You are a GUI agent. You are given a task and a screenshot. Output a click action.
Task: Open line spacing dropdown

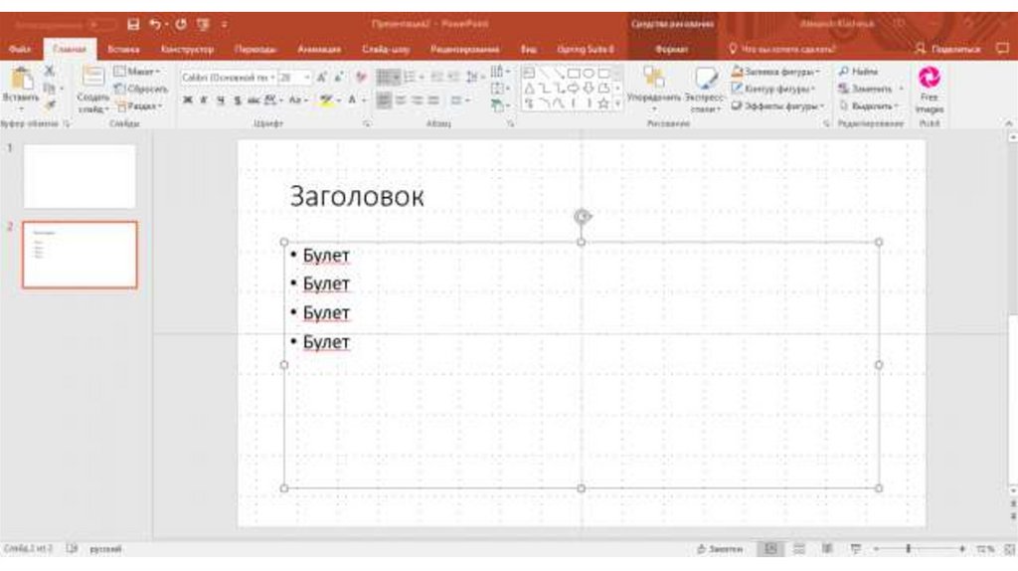475,78
